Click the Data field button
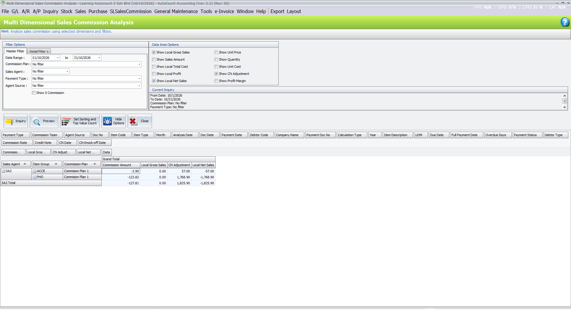571x321 pixels. (106, 152)
